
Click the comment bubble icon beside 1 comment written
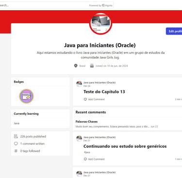pos(16,143)
